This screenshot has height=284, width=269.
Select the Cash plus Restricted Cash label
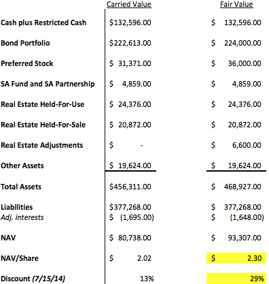[43, 22]
